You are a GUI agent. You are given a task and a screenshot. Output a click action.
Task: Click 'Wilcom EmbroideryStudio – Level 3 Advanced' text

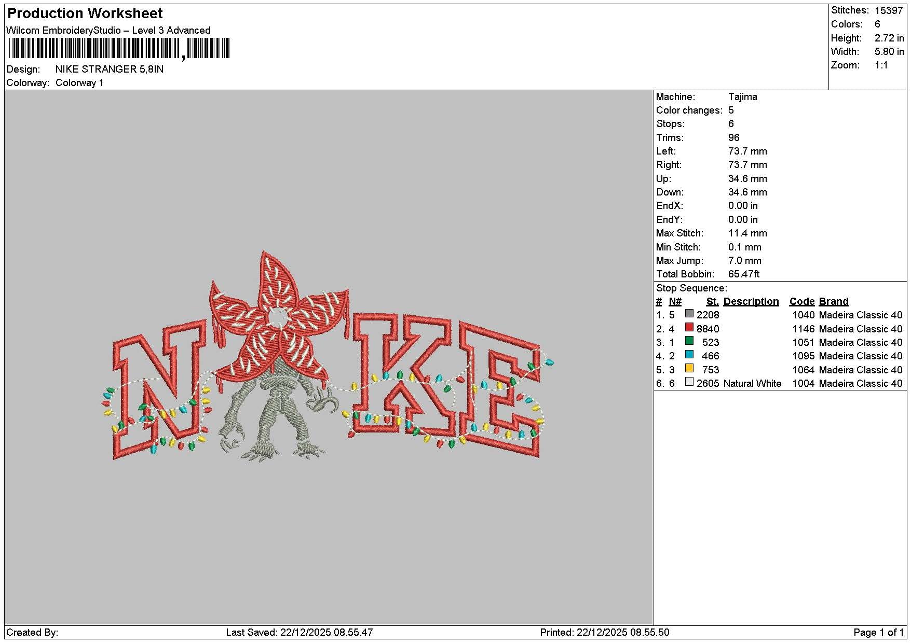tap(108, 31)
